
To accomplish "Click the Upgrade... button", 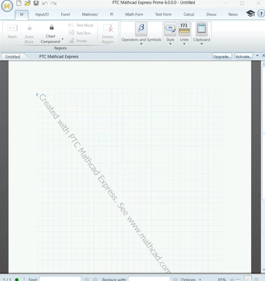I will pos(222,56).
